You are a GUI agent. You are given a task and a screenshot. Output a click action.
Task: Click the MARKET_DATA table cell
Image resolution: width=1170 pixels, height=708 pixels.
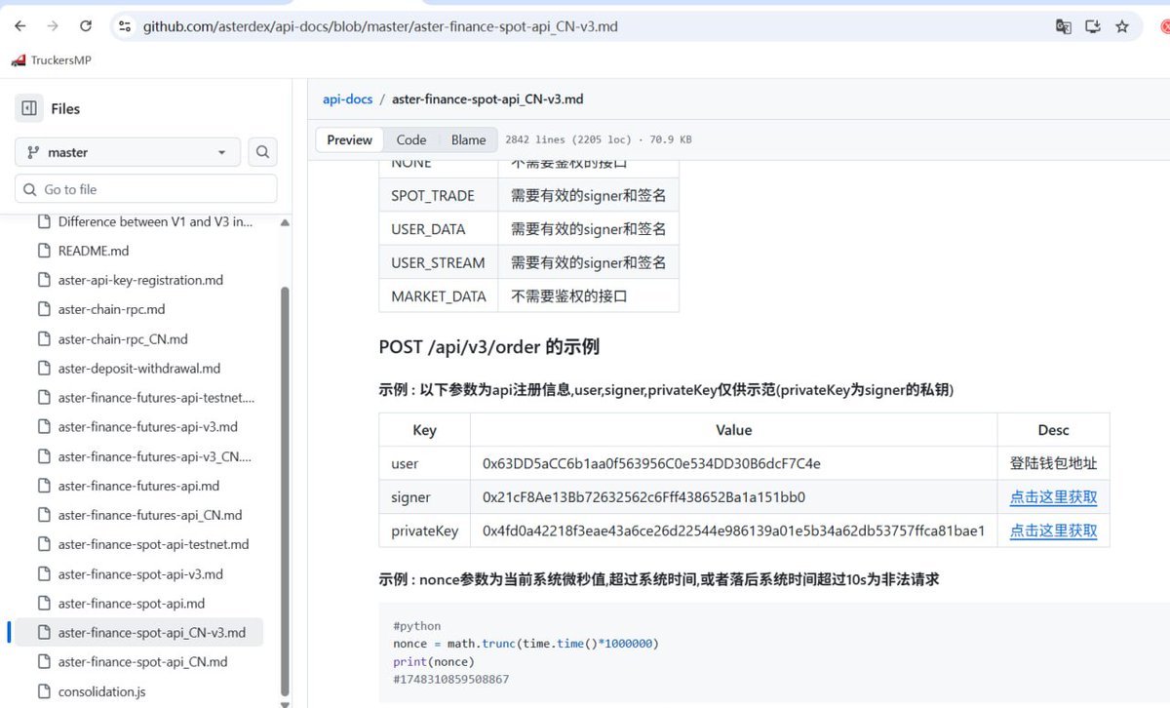coord(438,296)
